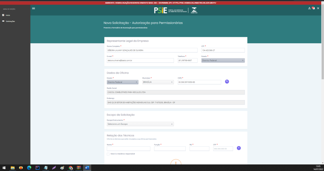Open the paint palette app in taskbar
The width and height of the screenshot is (324, 171).
(62, 168)
